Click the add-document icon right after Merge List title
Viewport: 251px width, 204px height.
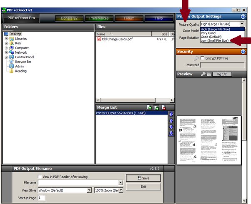pyautogui.click(x=149, y=107)
